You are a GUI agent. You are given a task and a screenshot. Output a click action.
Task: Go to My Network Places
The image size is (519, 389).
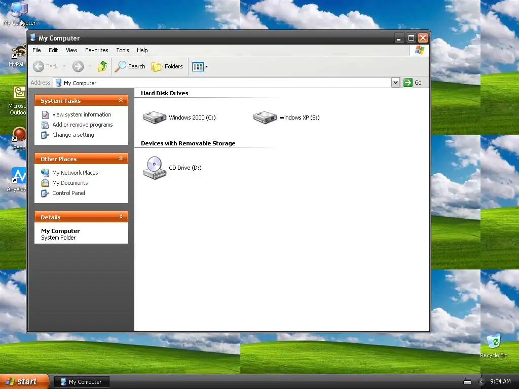pyautogui.click(x=75, y=173)
